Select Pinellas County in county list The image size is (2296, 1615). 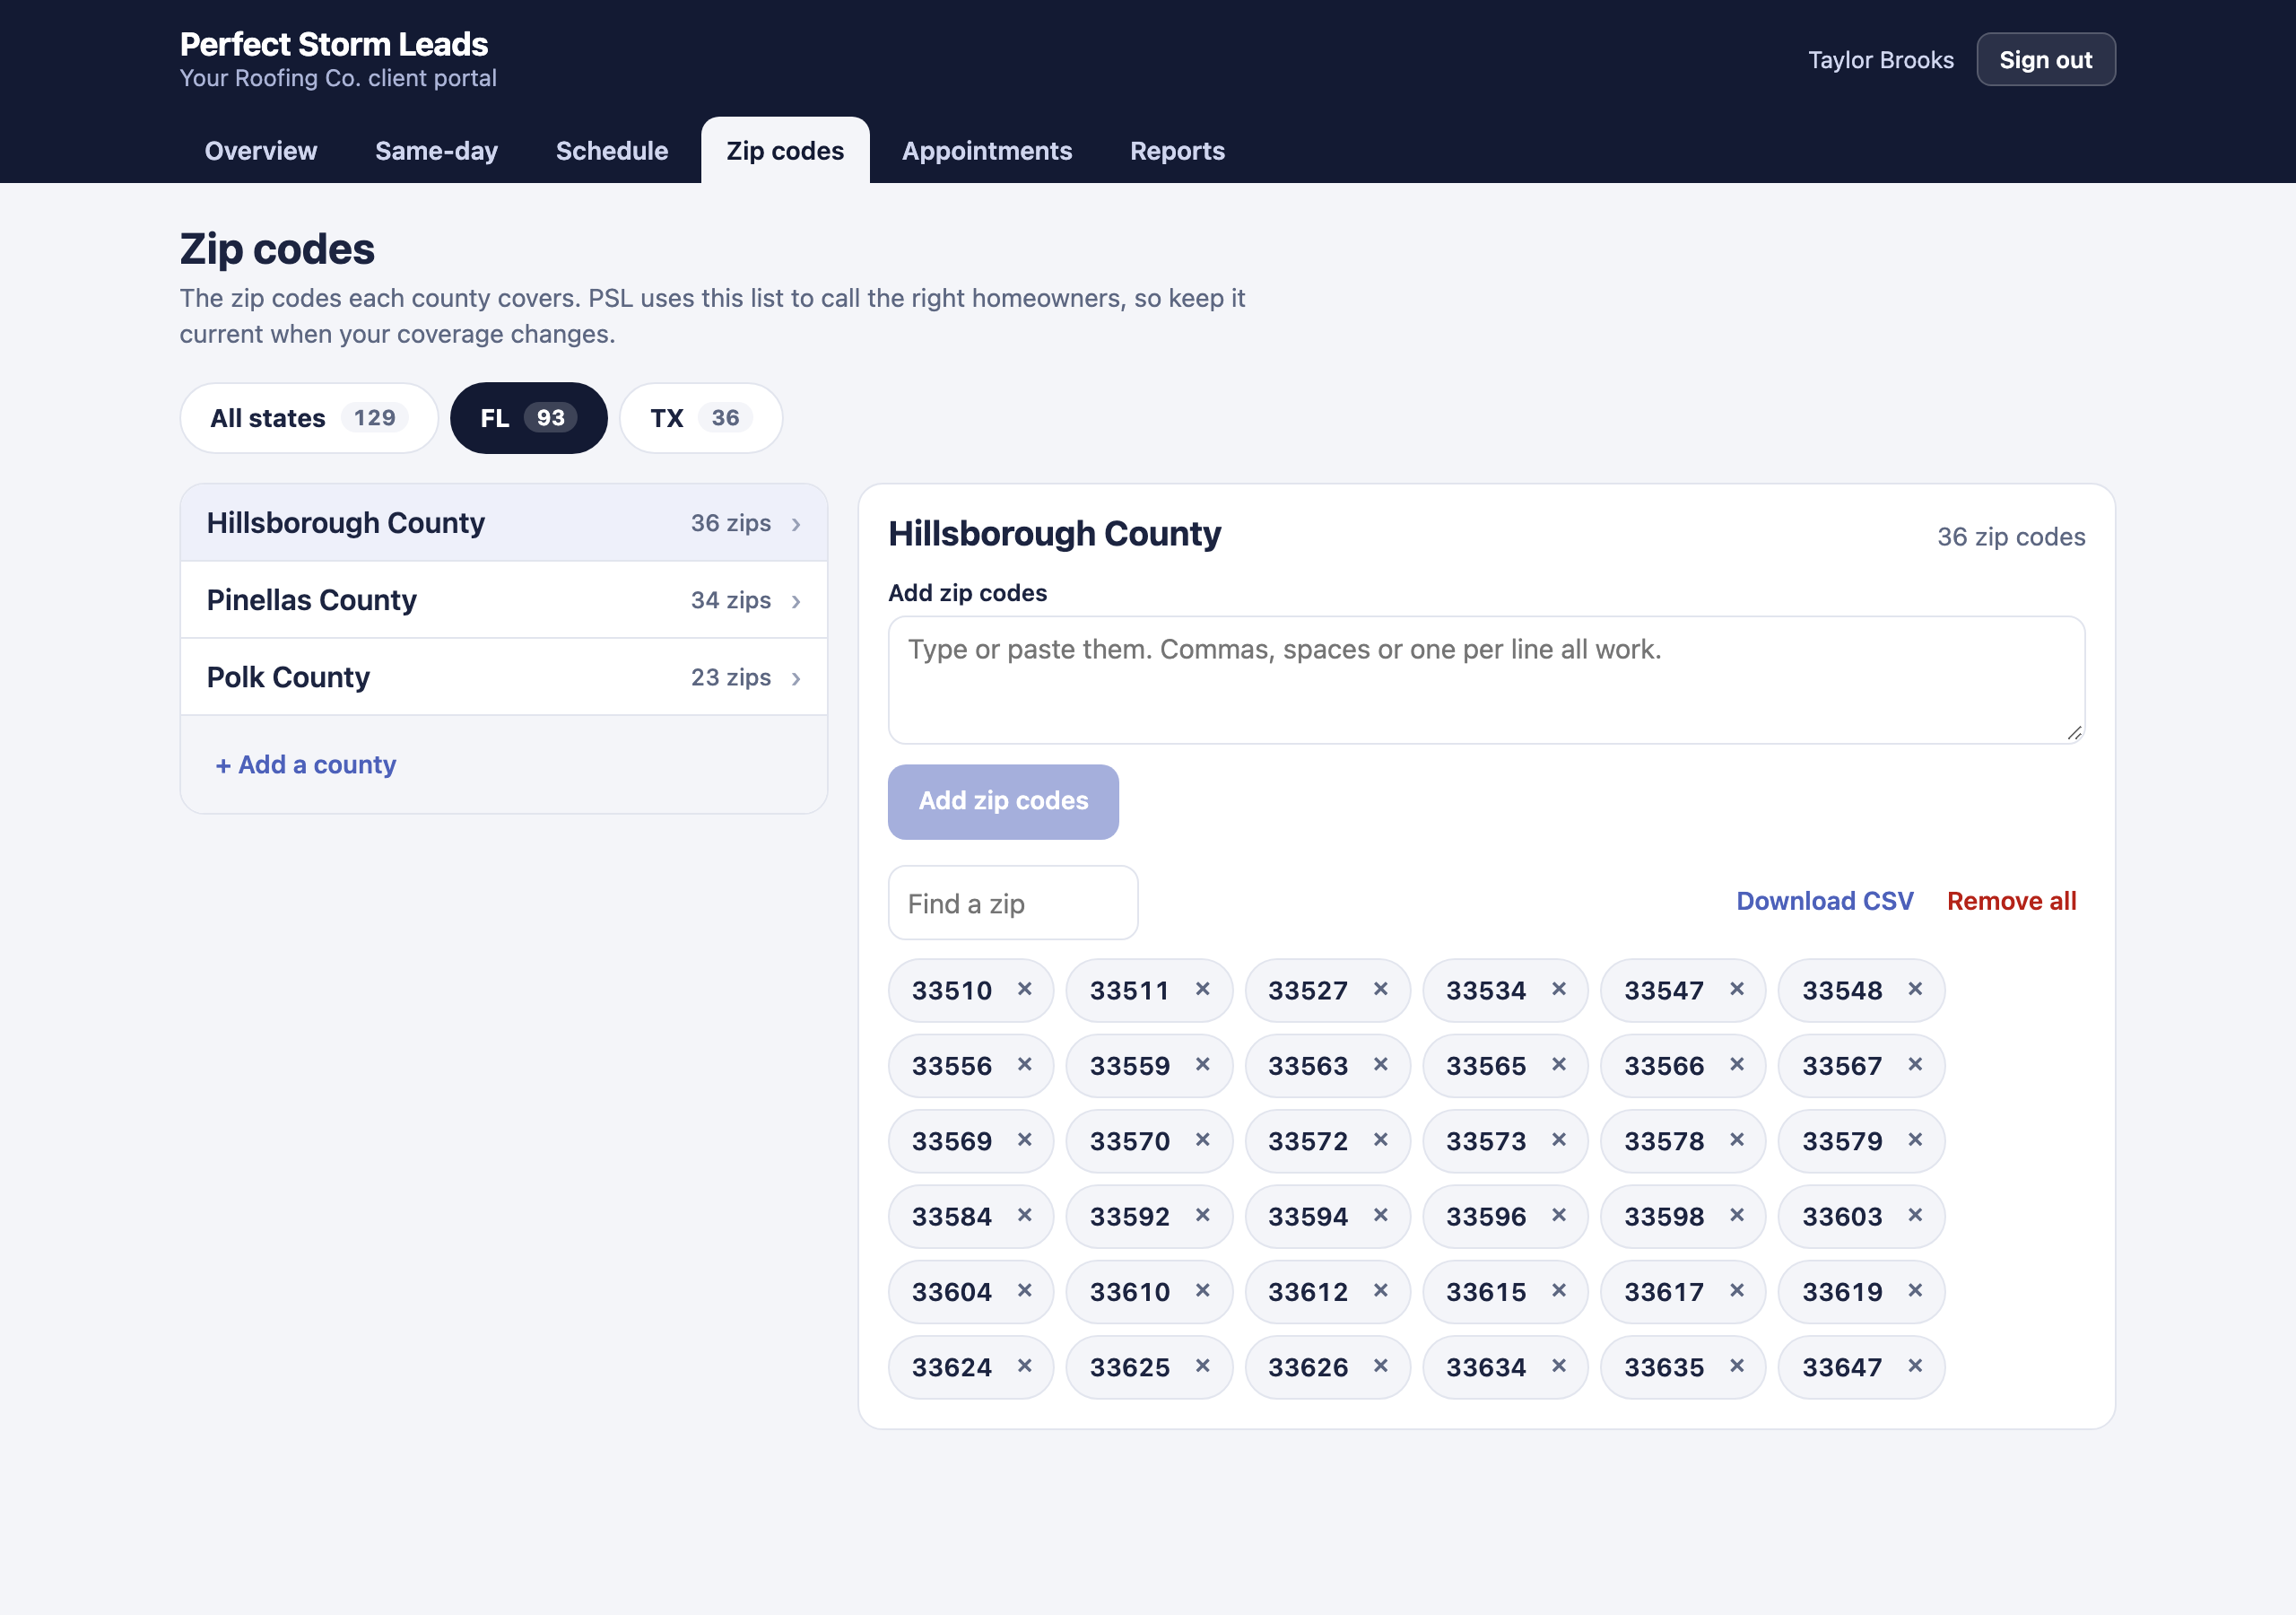(x=504, y=600)
